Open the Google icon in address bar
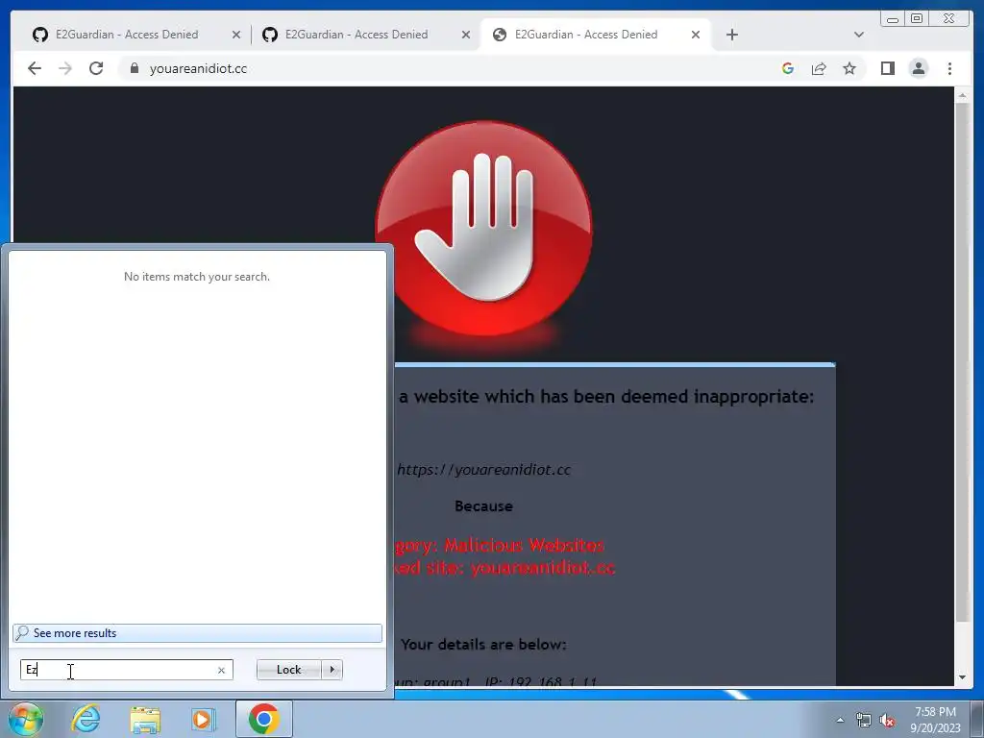This screenshot has height=738, width=984. pos(788,68)
